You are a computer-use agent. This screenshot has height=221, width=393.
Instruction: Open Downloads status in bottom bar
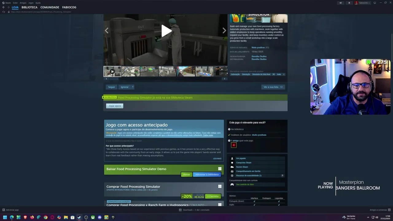(x=194, y=210)
